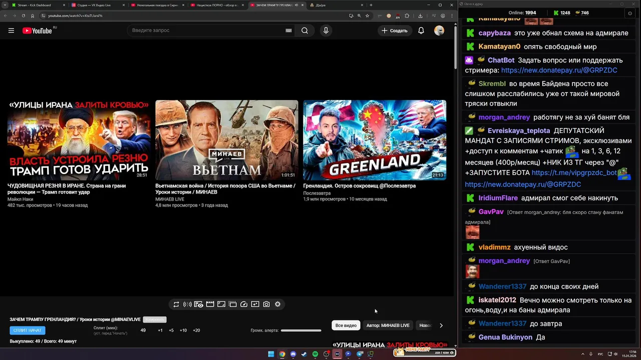
Task: Open the Гренландия. Остров сокровищ video title
Action: pyautogui.click(x=359, y=186)
